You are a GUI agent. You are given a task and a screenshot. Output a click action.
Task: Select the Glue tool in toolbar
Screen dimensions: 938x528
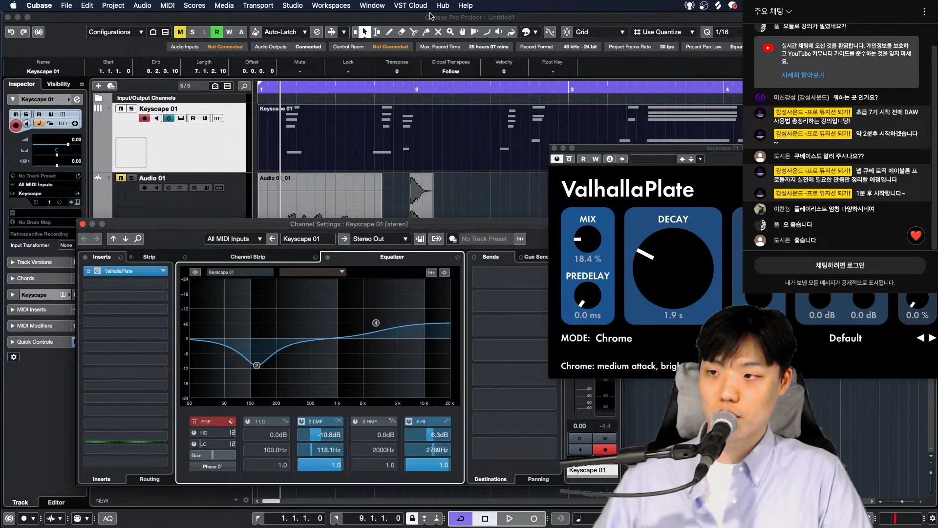(x=426, y=32)
